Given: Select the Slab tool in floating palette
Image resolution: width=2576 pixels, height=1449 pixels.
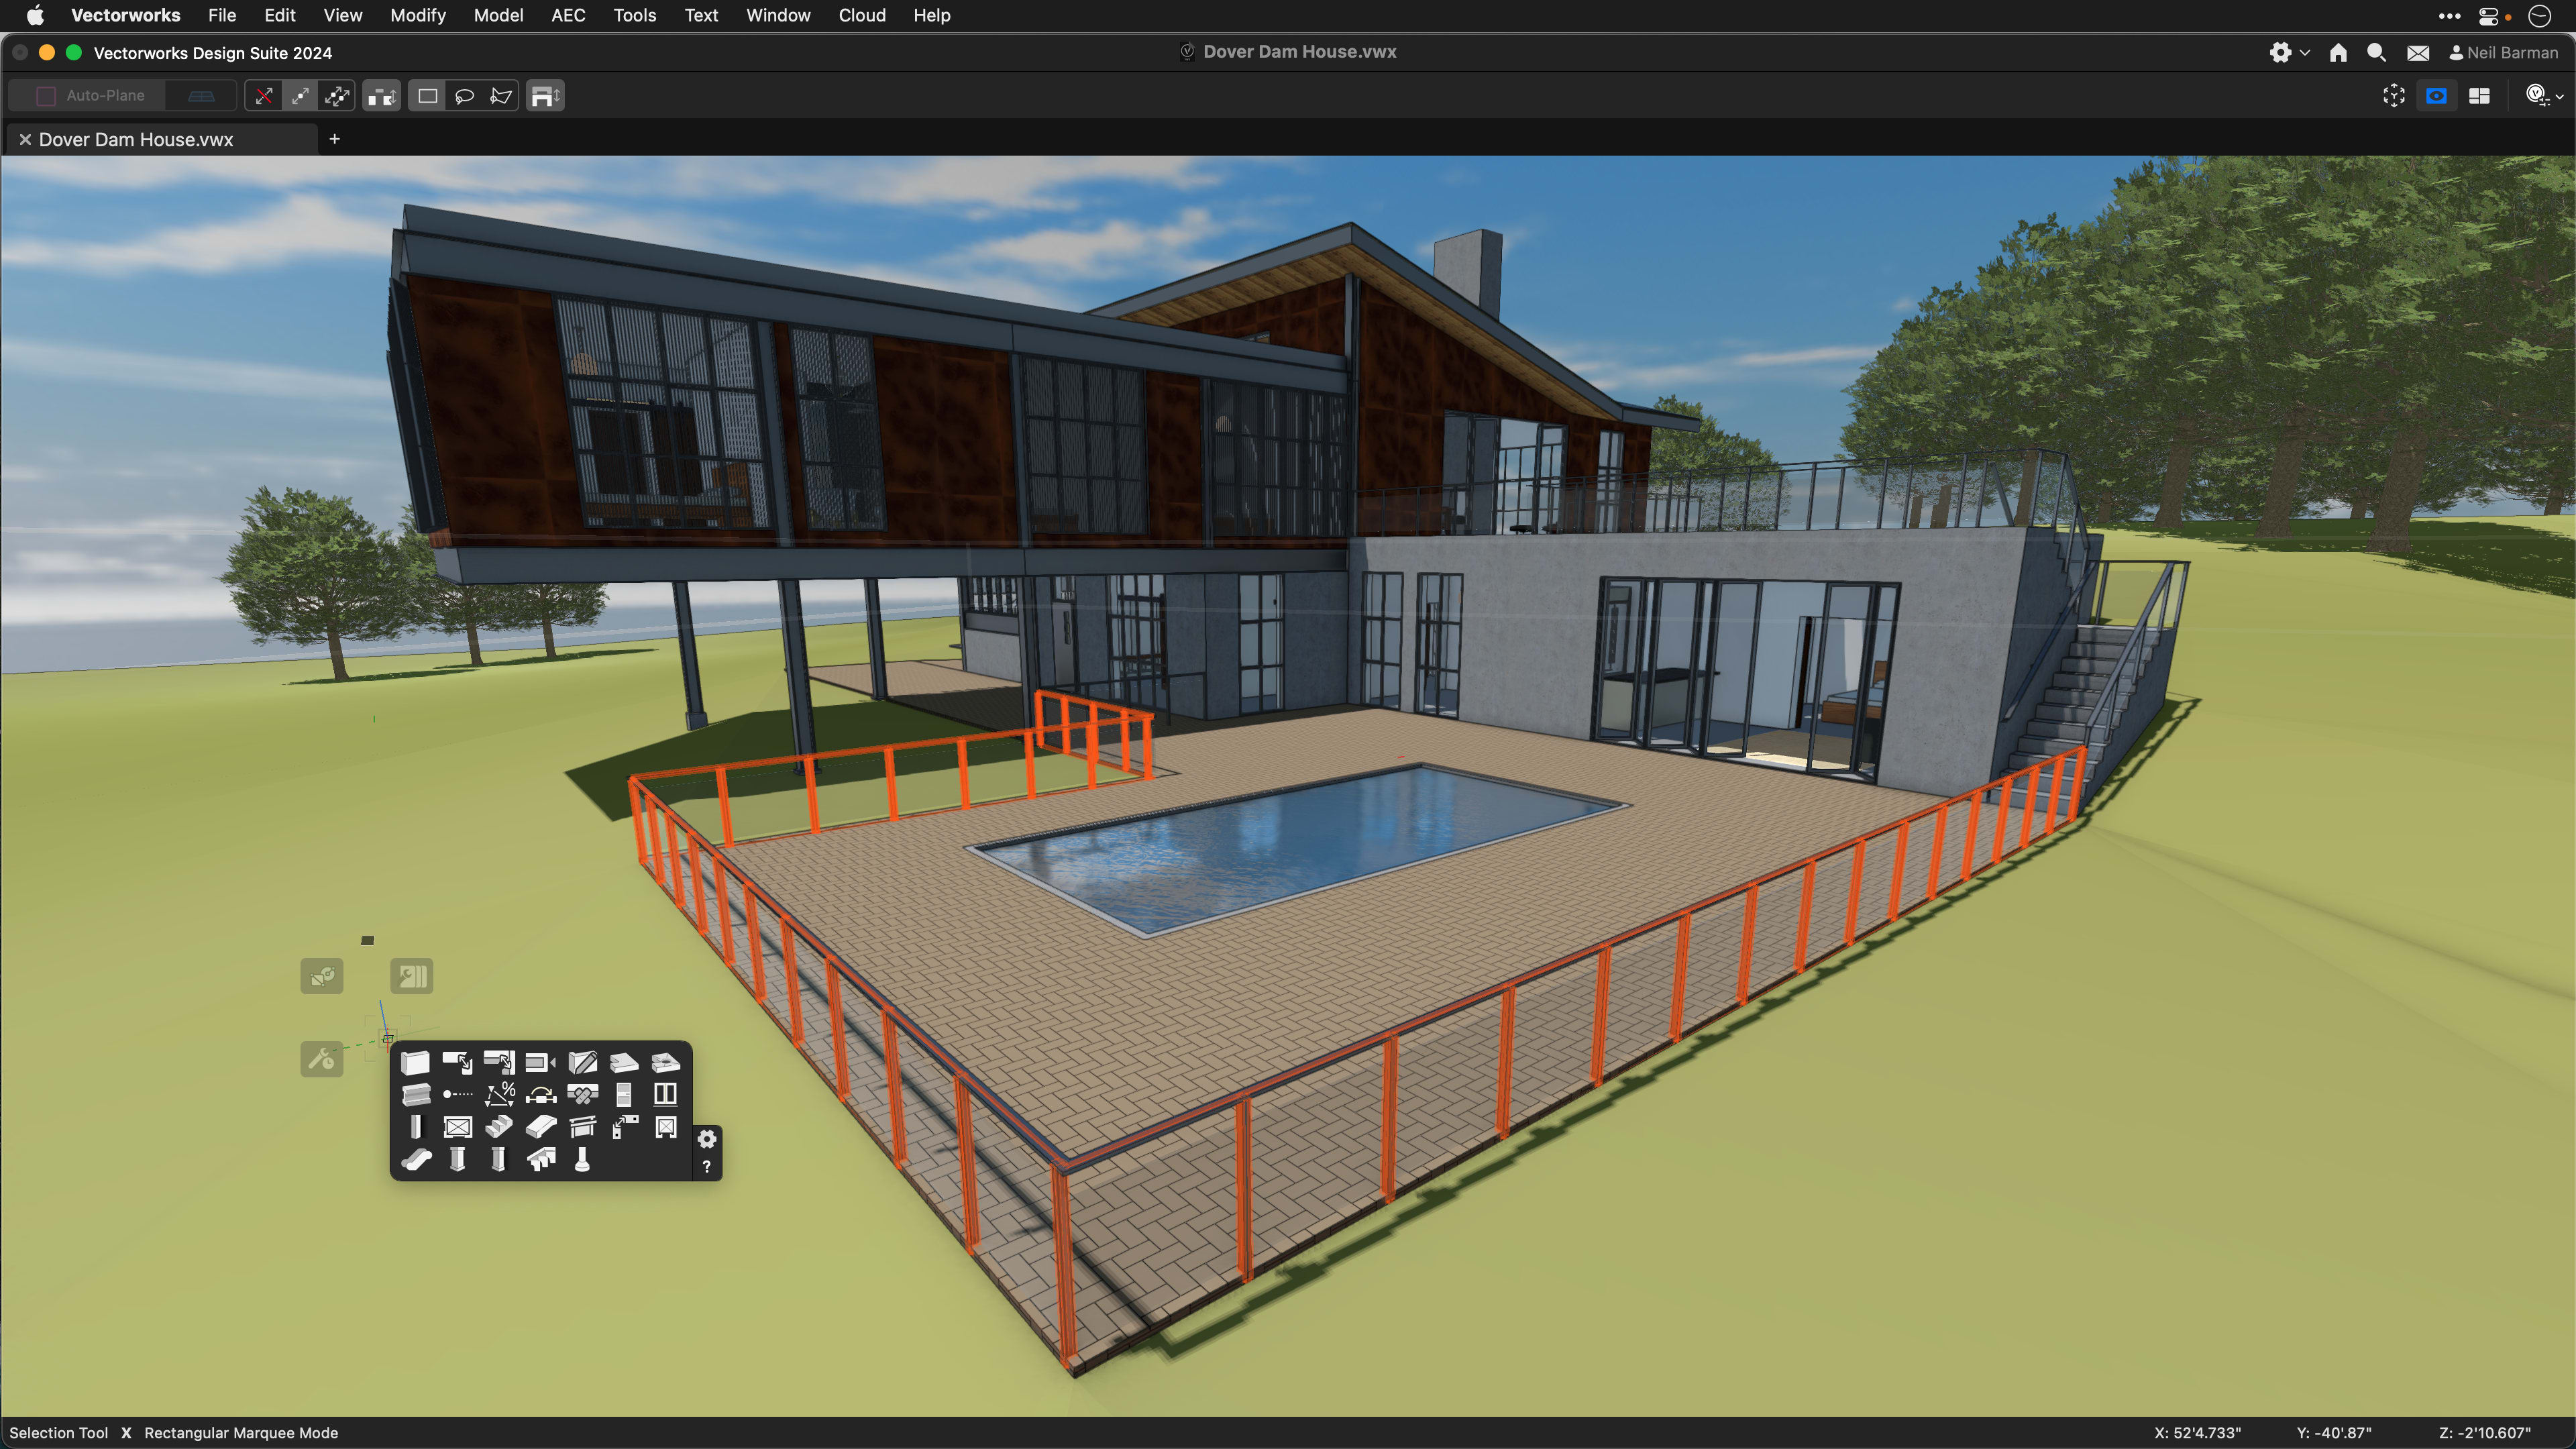Looking at the screenshot, I should click(624, 1062).
